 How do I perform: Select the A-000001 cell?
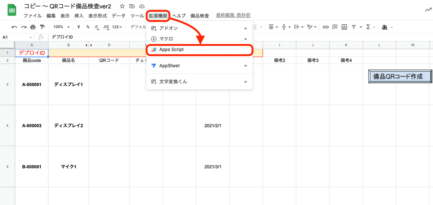click(32, 84)
